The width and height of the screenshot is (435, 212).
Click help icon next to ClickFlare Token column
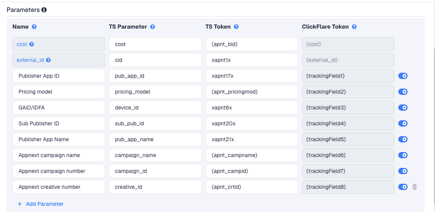tap(354, 27)
